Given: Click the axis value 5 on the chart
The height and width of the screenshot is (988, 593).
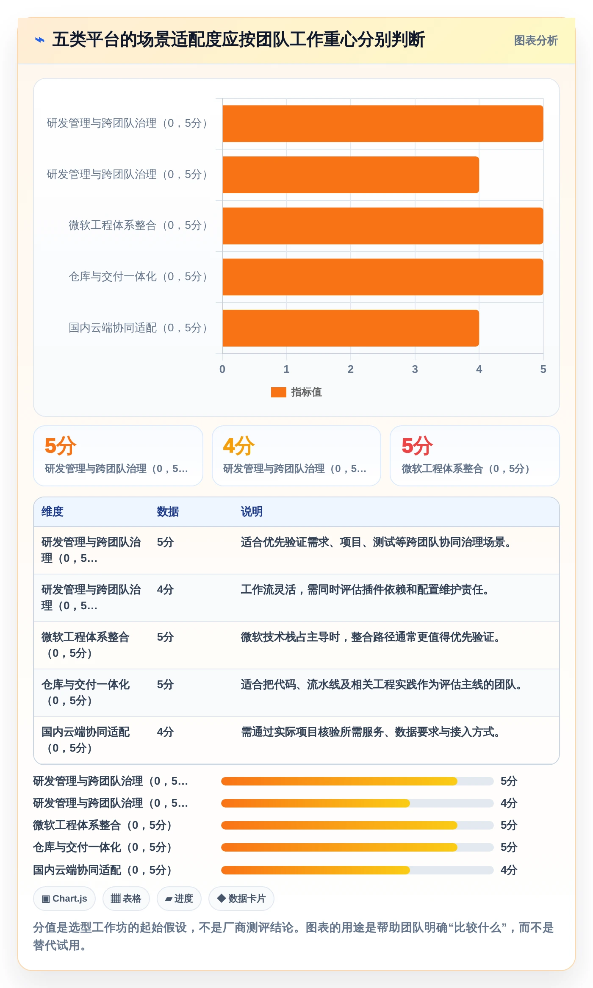Looking at the screenshot, I should pos(543,369).
